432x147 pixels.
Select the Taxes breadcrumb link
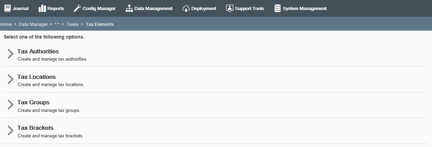coord(73,24)
